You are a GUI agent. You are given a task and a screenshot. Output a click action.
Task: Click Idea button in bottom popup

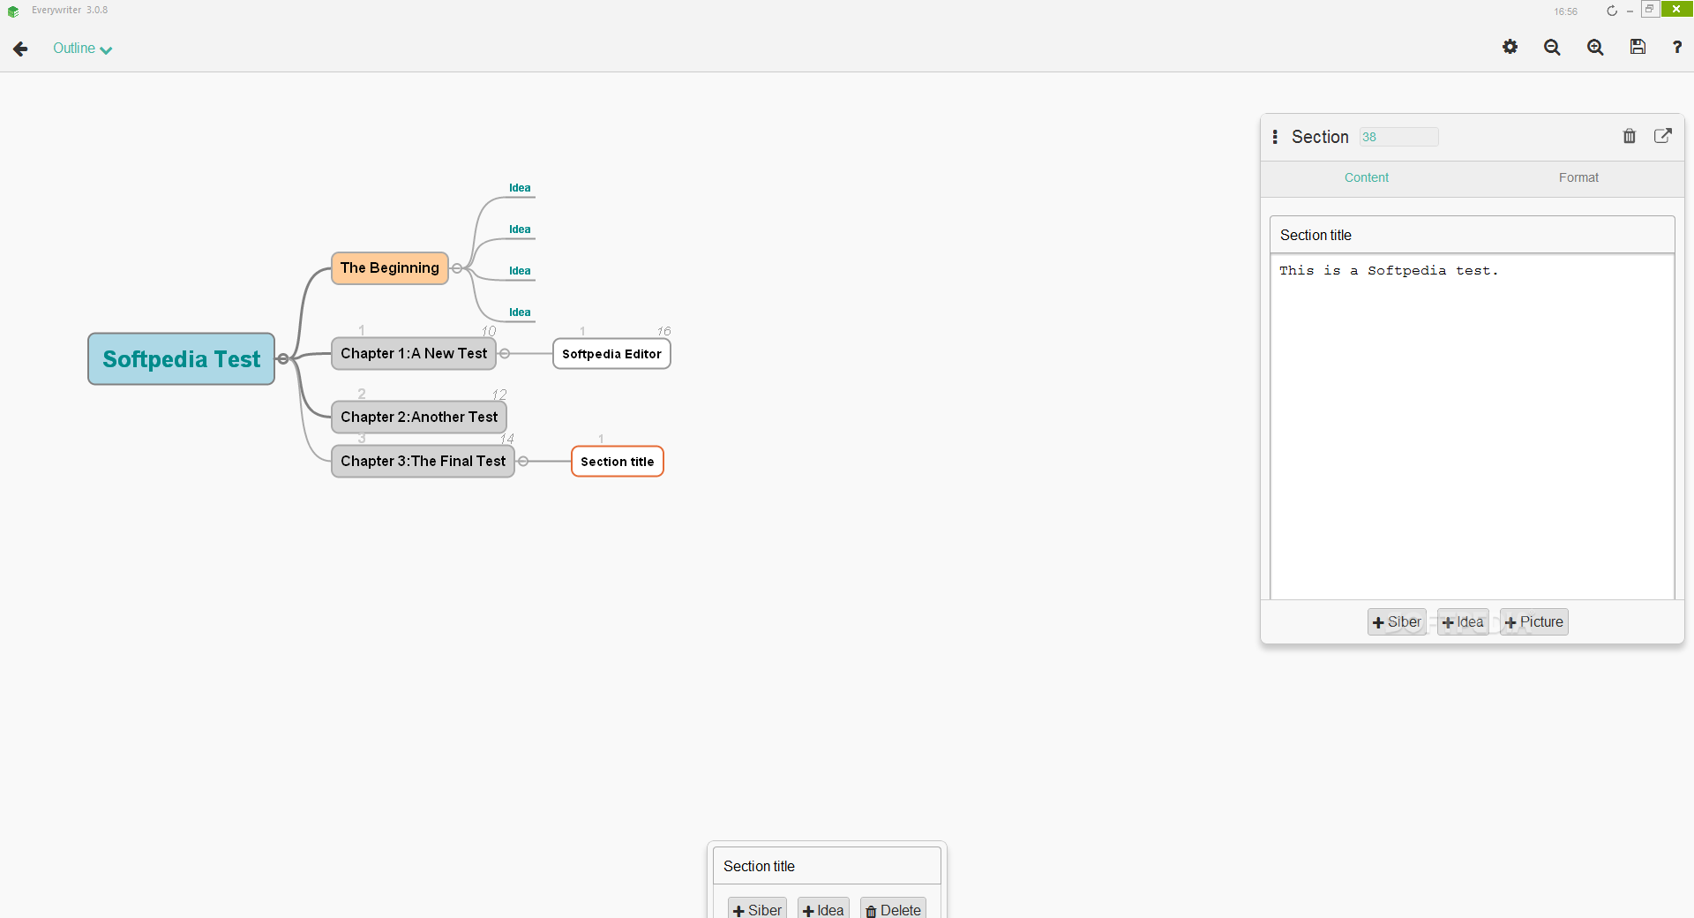(x=823, y=909)
